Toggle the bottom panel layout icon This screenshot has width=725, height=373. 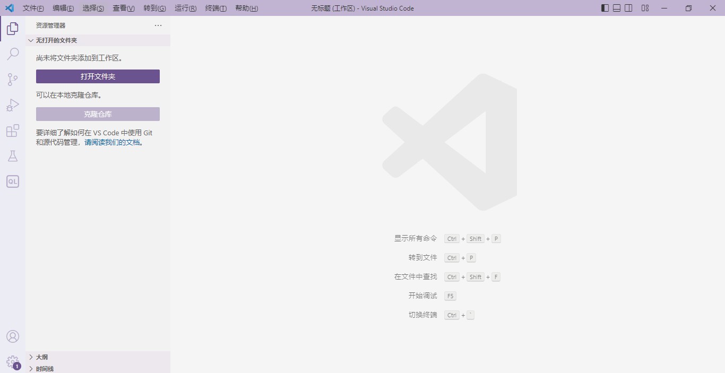tap(617, 8)
